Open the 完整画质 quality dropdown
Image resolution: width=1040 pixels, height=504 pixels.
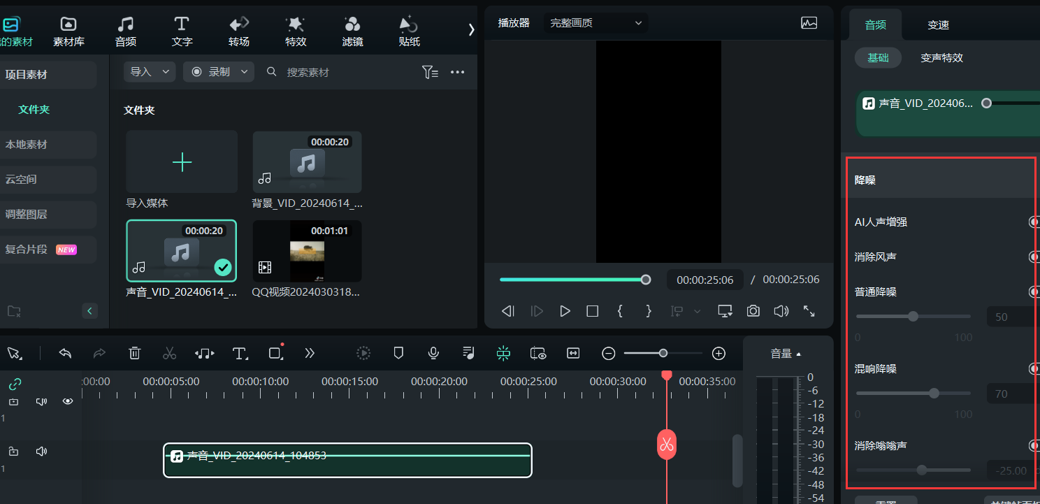pos(595,23)
